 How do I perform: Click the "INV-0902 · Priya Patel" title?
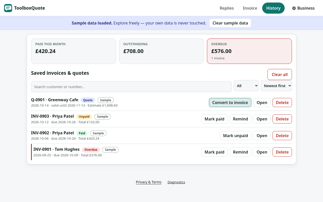(52, 133)
